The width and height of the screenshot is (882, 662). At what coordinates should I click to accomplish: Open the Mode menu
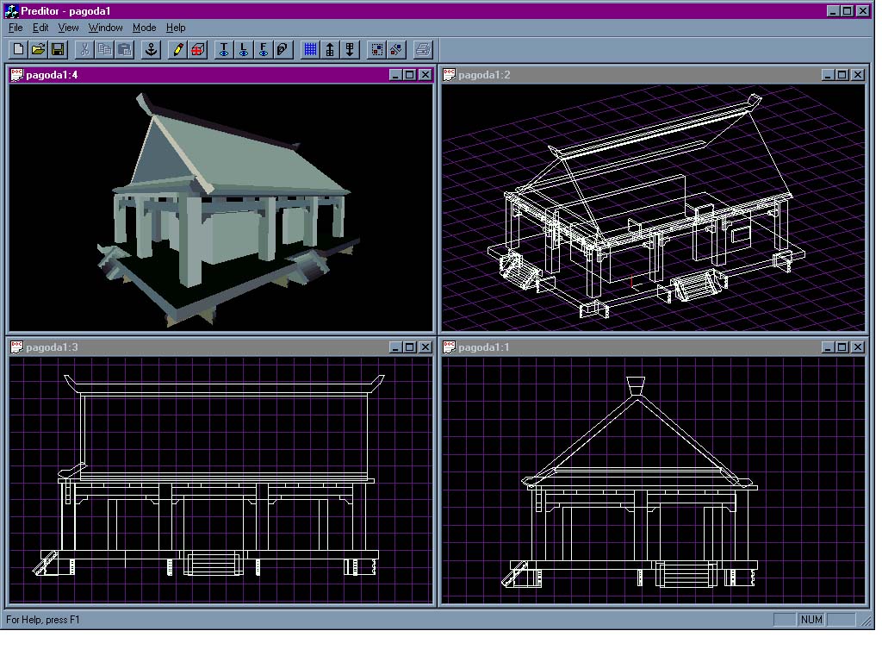144,28
